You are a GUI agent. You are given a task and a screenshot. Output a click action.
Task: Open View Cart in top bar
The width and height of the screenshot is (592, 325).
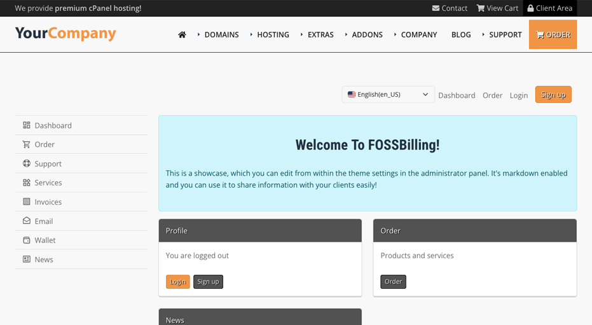point(497,8)
